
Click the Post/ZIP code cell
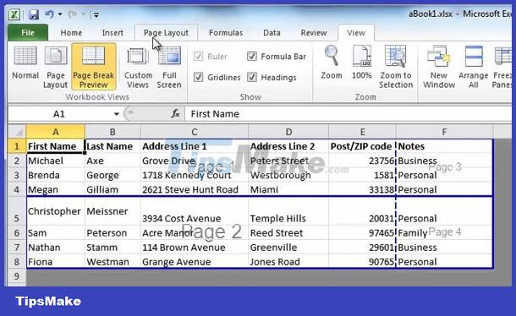tap(362, 146)
